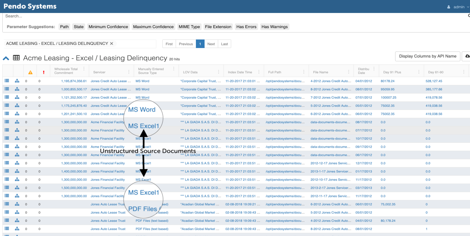This screenshot has height=236, width=470.
Task: Collapse the Acme Leasing results section
Action: pos(6,58)
